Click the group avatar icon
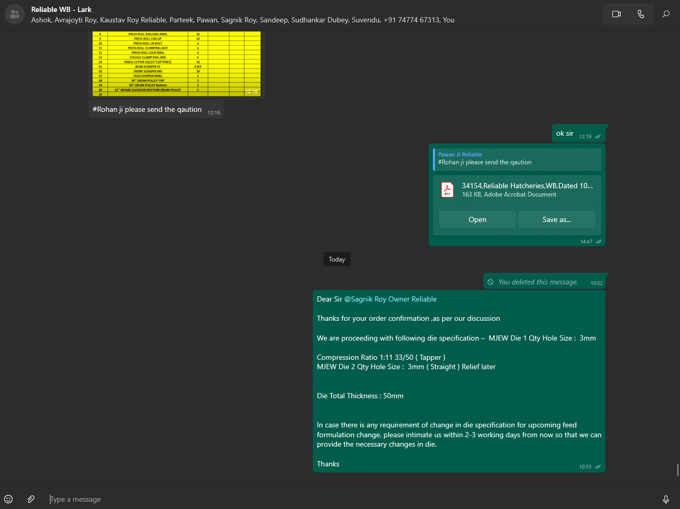This screenshot has width=680, height=509. coord(15,14)
